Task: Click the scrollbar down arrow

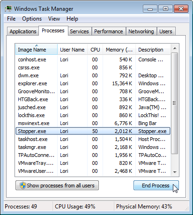Action: click(x=175, y=172)
